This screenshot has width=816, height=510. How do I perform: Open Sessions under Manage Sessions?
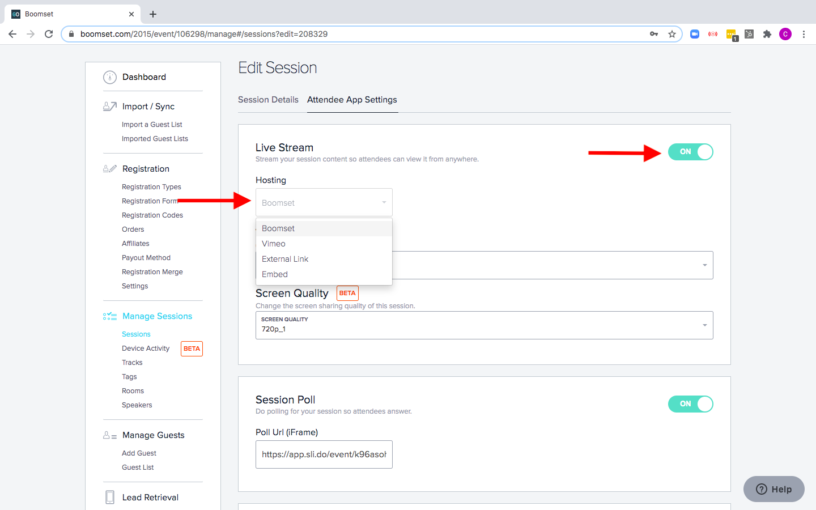pos(136,334)
